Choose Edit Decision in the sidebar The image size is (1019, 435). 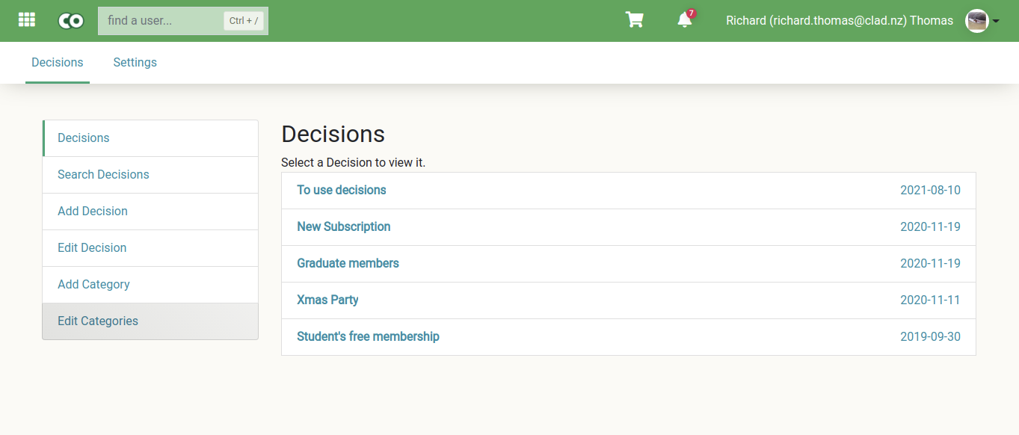pos(92,247)
